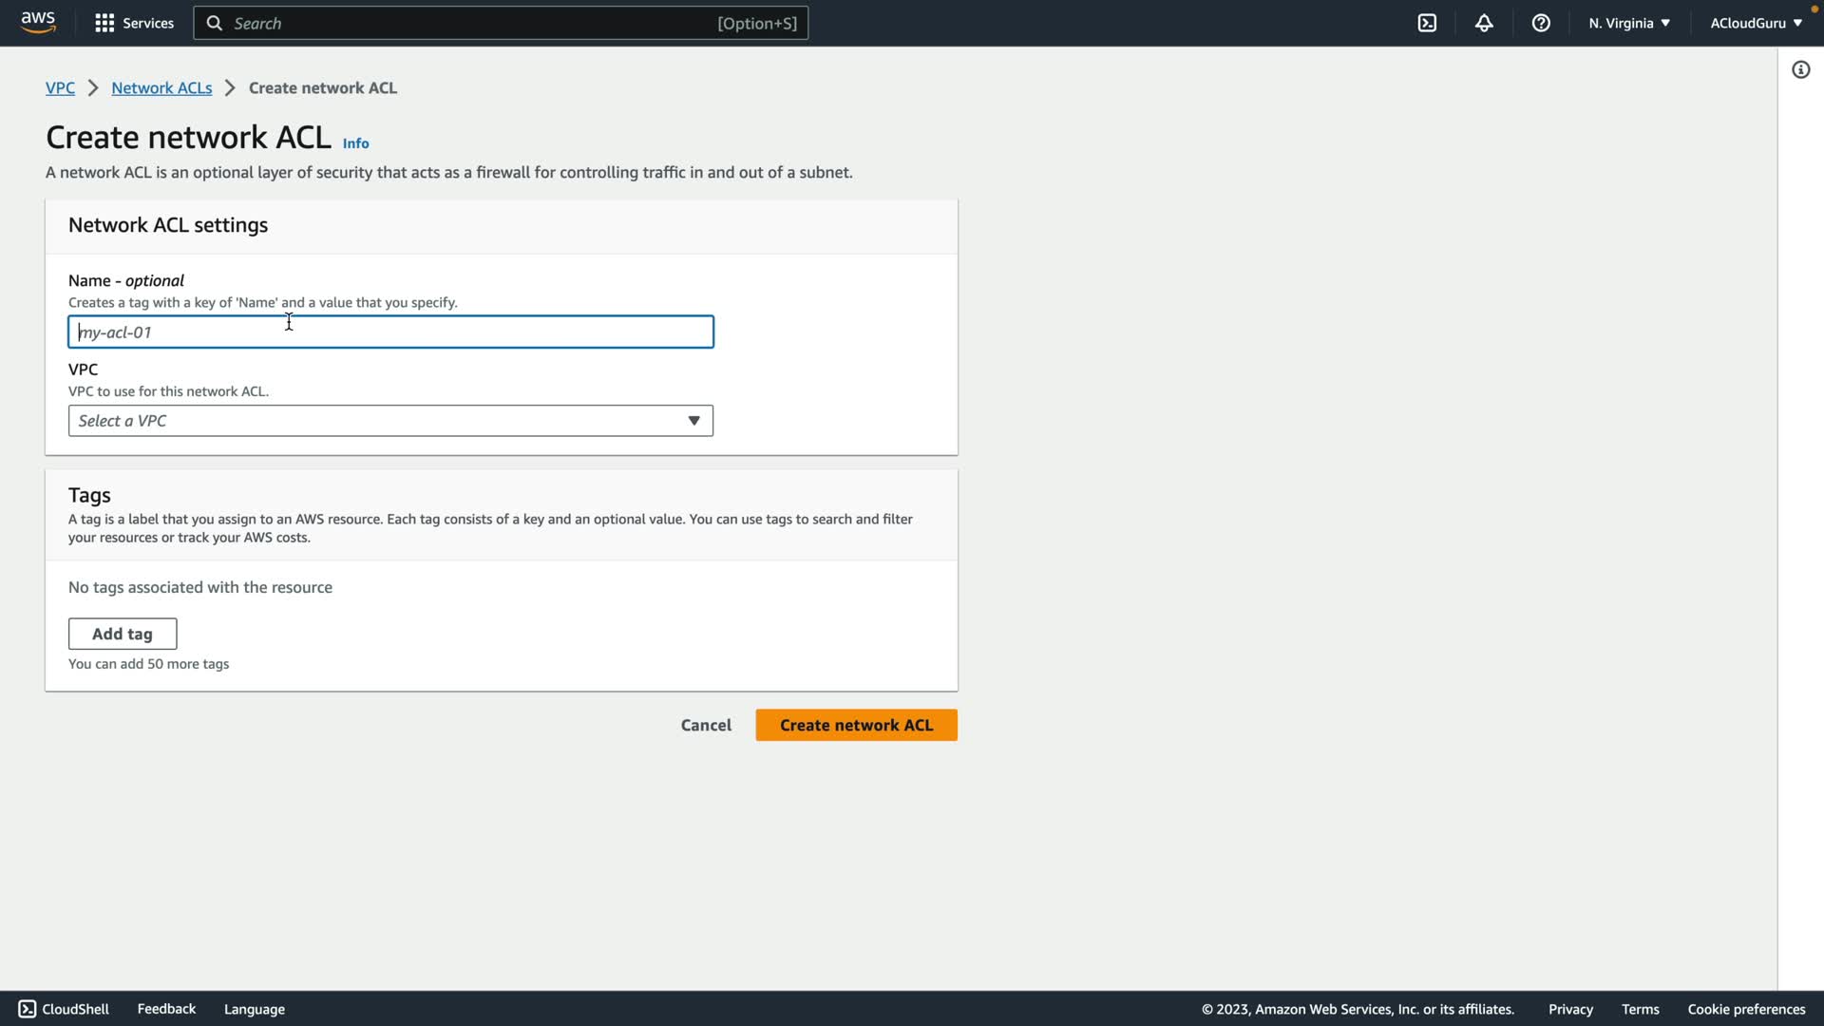Expand the N. Virginia region selector
Viewport: 1824px width, 1026px height.
(x=1628, y=23)
